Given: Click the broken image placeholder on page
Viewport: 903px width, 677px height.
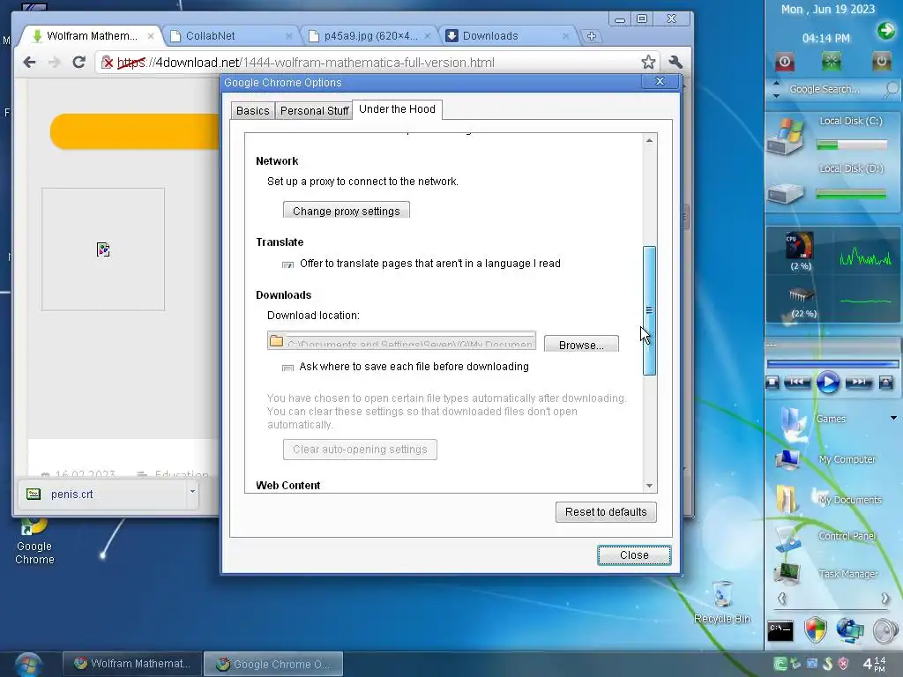Looking at the screenshot, I should [103, 249].
